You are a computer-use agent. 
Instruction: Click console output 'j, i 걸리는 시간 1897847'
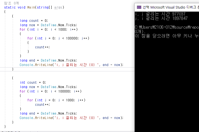[161, 19]
